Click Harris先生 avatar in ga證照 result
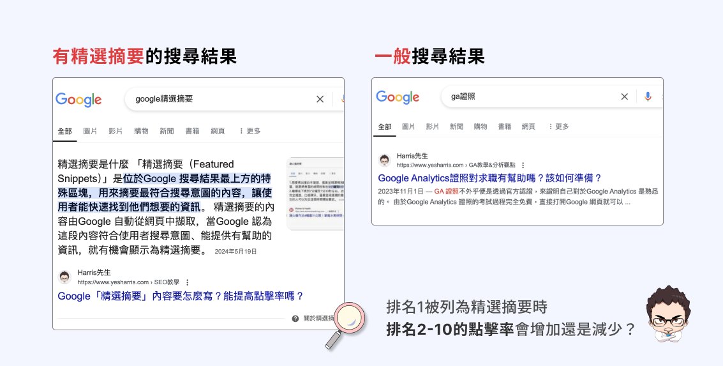Viewport: 723px width, 366px height. [385, 160]
